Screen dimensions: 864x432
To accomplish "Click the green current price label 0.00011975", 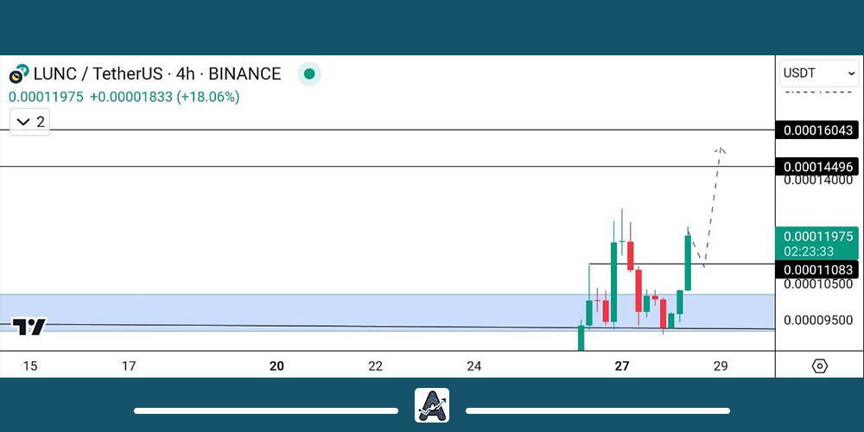I will pyautogui.click(x=817, y=237).
